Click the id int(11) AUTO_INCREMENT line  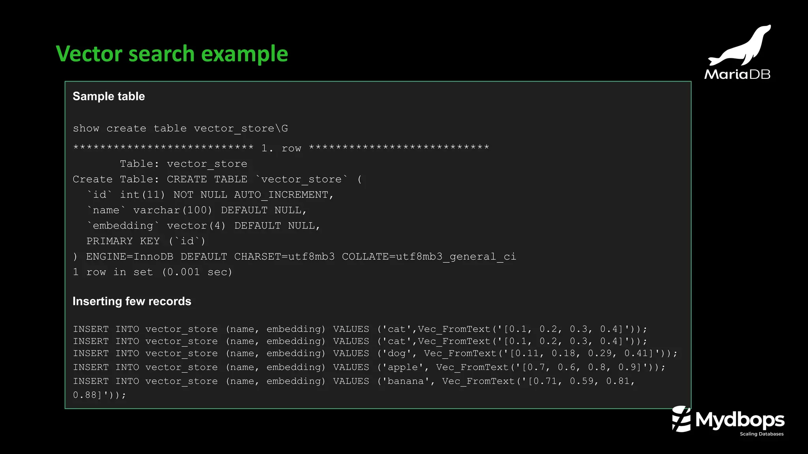[x=210, y=195]
